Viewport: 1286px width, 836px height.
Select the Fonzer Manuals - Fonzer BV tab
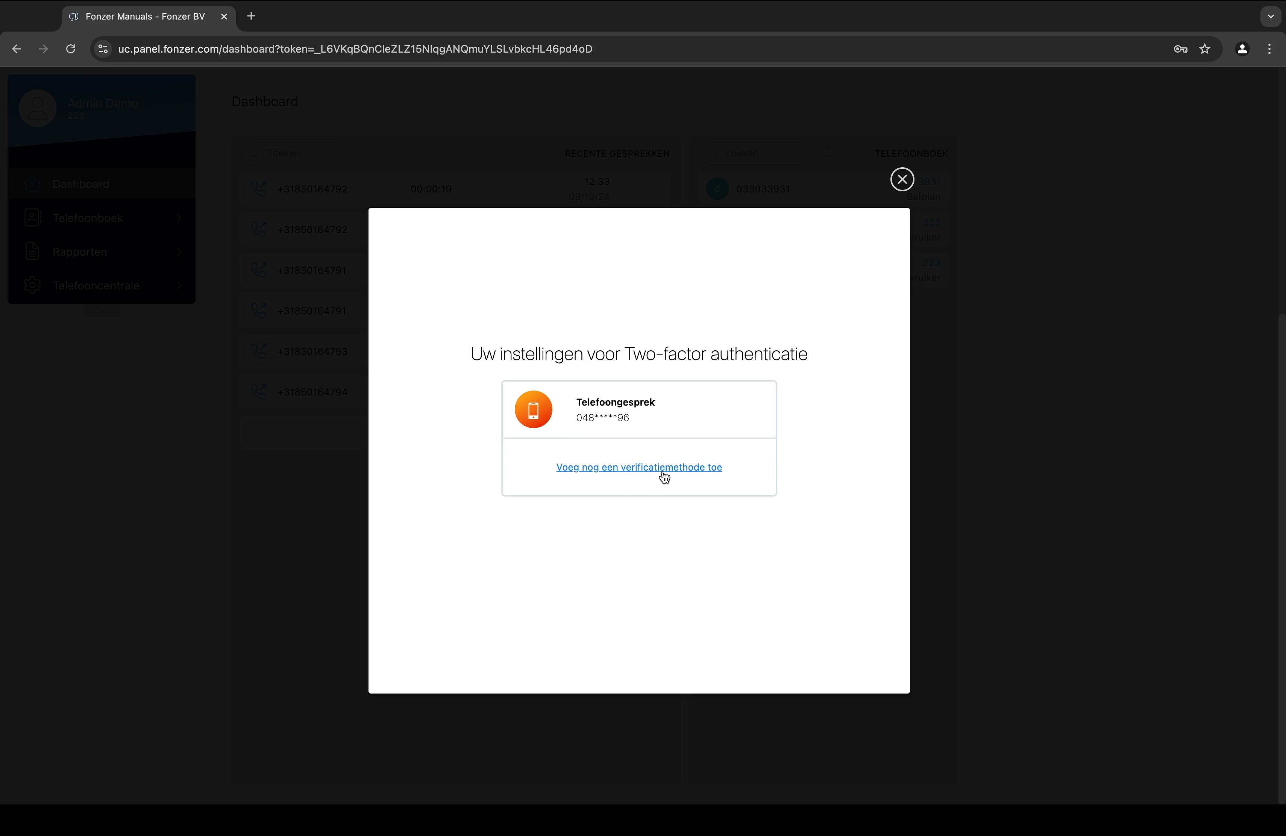point(148,17)
